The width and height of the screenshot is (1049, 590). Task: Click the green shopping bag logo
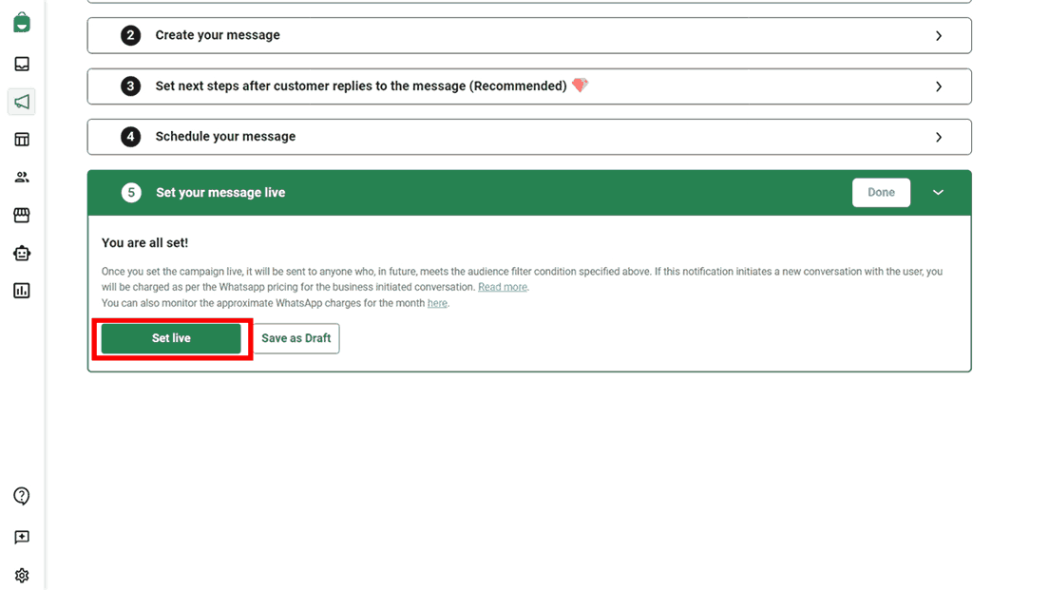click(22, 22)
